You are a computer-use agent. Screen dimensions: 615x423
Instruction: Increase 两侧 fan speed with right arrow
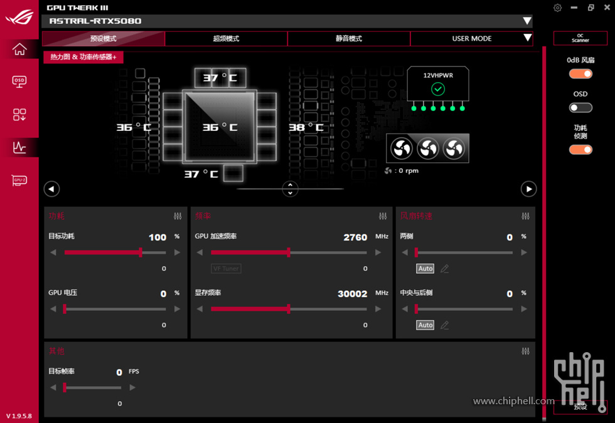[x=524, y=253]
